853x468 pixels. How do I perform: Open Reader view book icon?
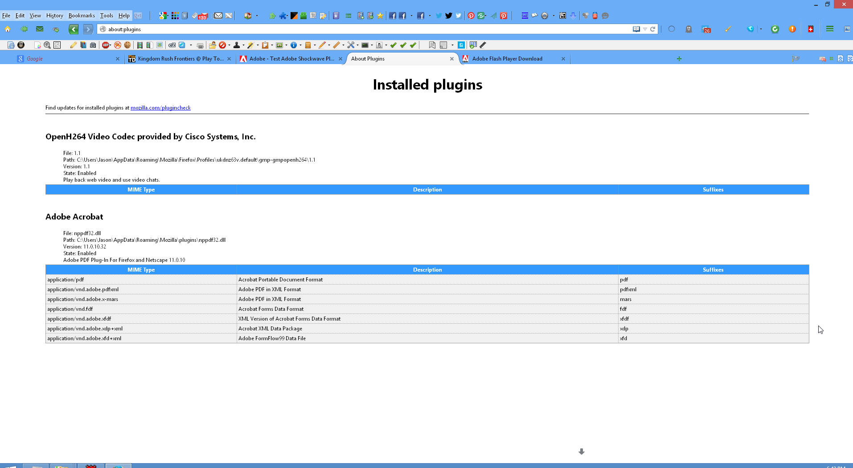(x=636, y=29)
